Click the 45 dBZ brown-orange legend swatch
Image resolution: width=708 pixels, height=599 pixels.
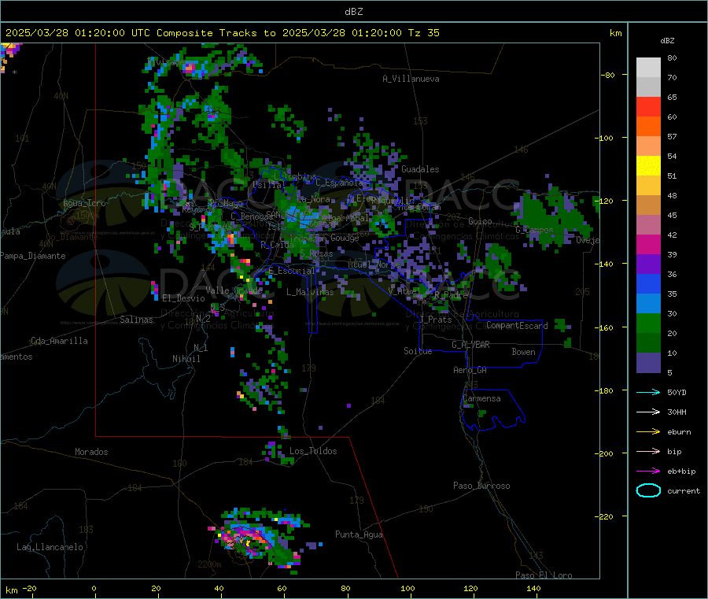pos(648,205)
